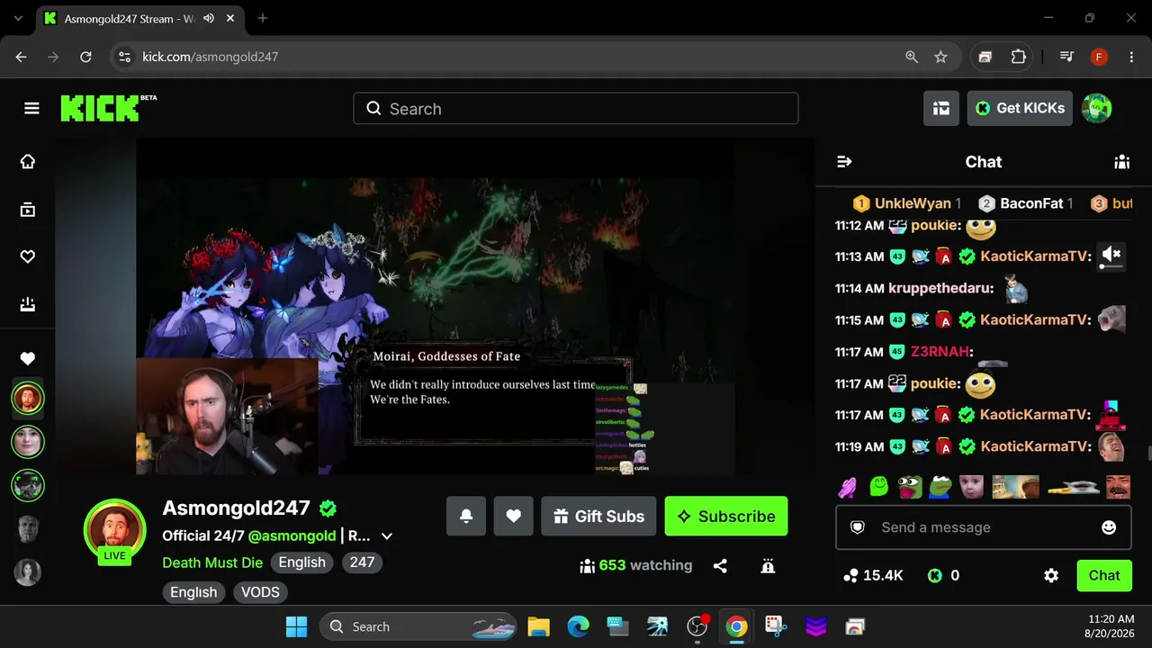The width and height of the screenshot is (1152, 648).
Task: Click the Asmongold247 live profile avatar
Action: pyautogui.click(x=114, y=529)
